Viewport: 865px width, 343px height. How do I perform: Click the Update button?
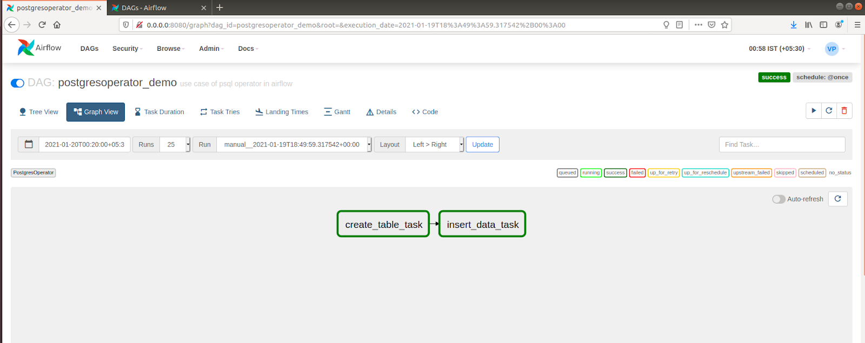click(482, 144)
